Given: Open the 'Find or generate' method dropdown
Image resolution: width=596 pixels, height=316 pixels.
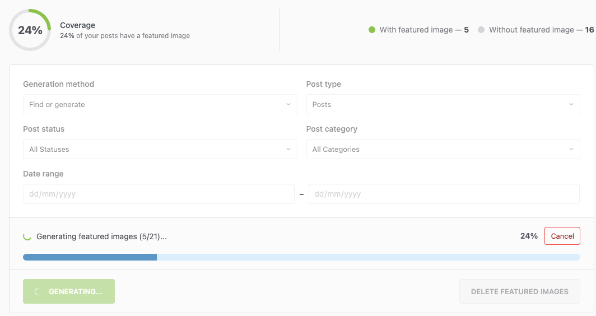Looking at the screenshot, I should [x=160, y=104].
